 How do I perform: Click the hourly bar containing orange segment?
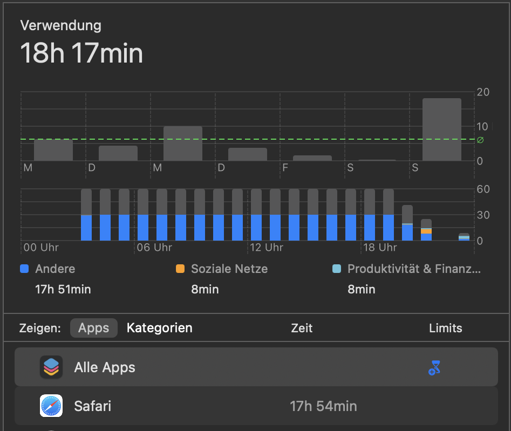pos(426,230)
